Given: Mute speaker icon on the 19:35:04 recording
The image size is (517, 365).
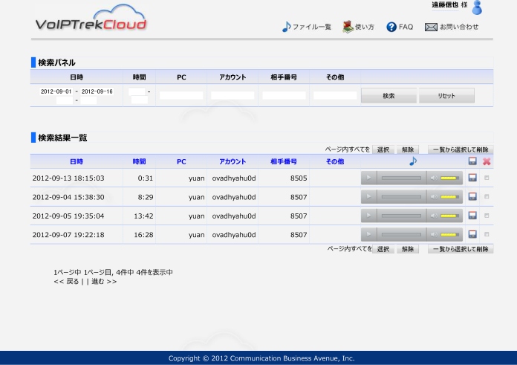Looking at the screenshot, I should [x=433, y=216].
